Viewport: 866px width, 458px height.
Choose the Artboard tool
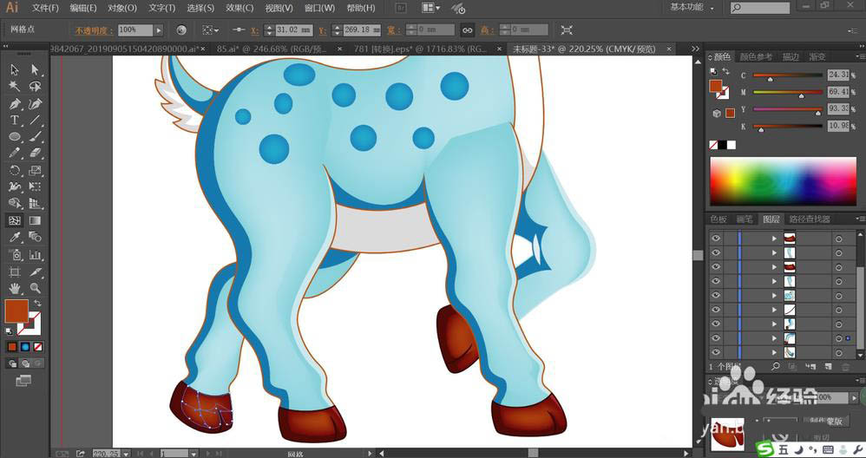[x=15, y=272]
